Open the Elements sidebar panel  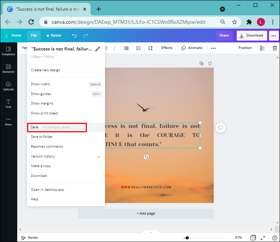[x=8, y=69]
